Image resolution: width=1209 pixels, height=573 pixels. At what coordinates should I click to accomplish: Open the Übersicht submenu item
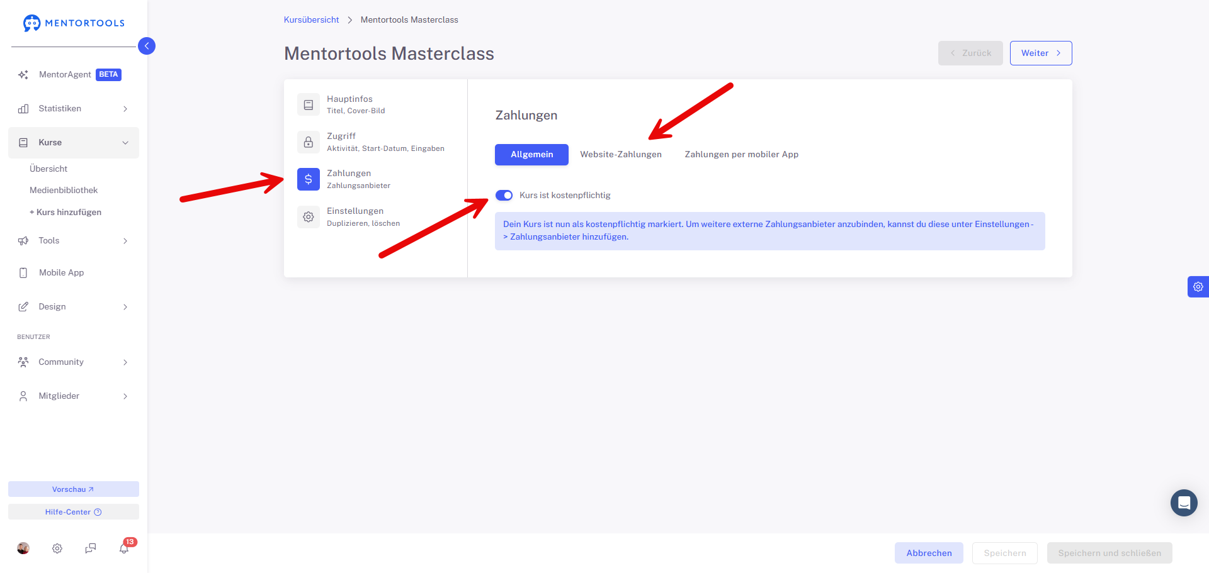point(48,169)
